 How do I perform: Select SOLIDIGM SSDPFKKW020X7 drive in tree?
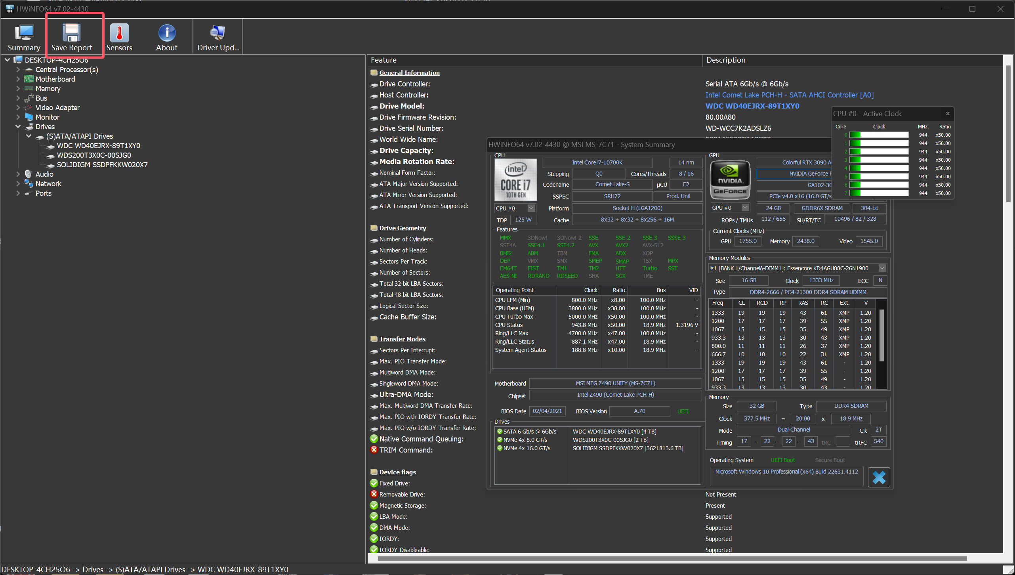[102, 165]
